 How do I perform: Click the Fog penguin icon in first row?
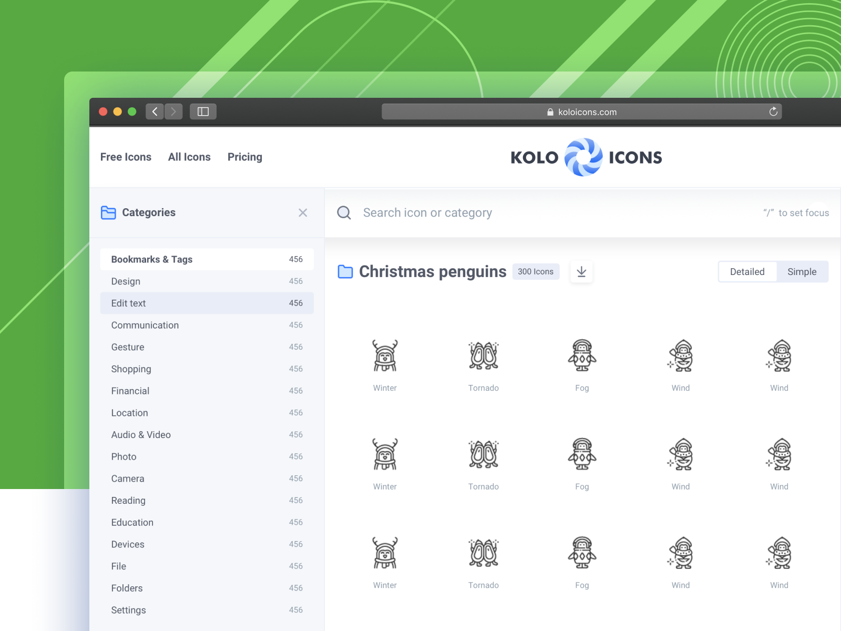pos(582,355)
